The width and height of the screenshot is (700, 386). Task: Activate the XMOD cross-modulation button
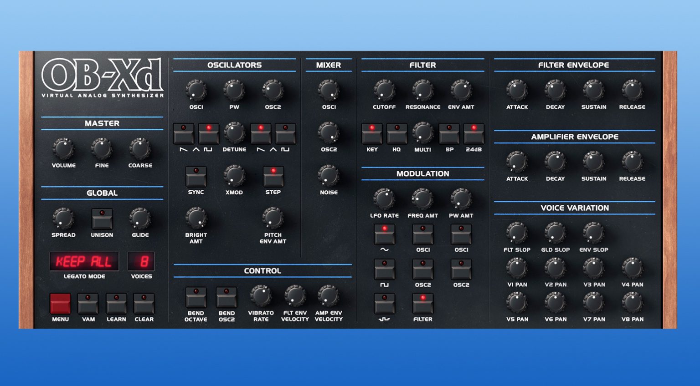pos(234,177)
